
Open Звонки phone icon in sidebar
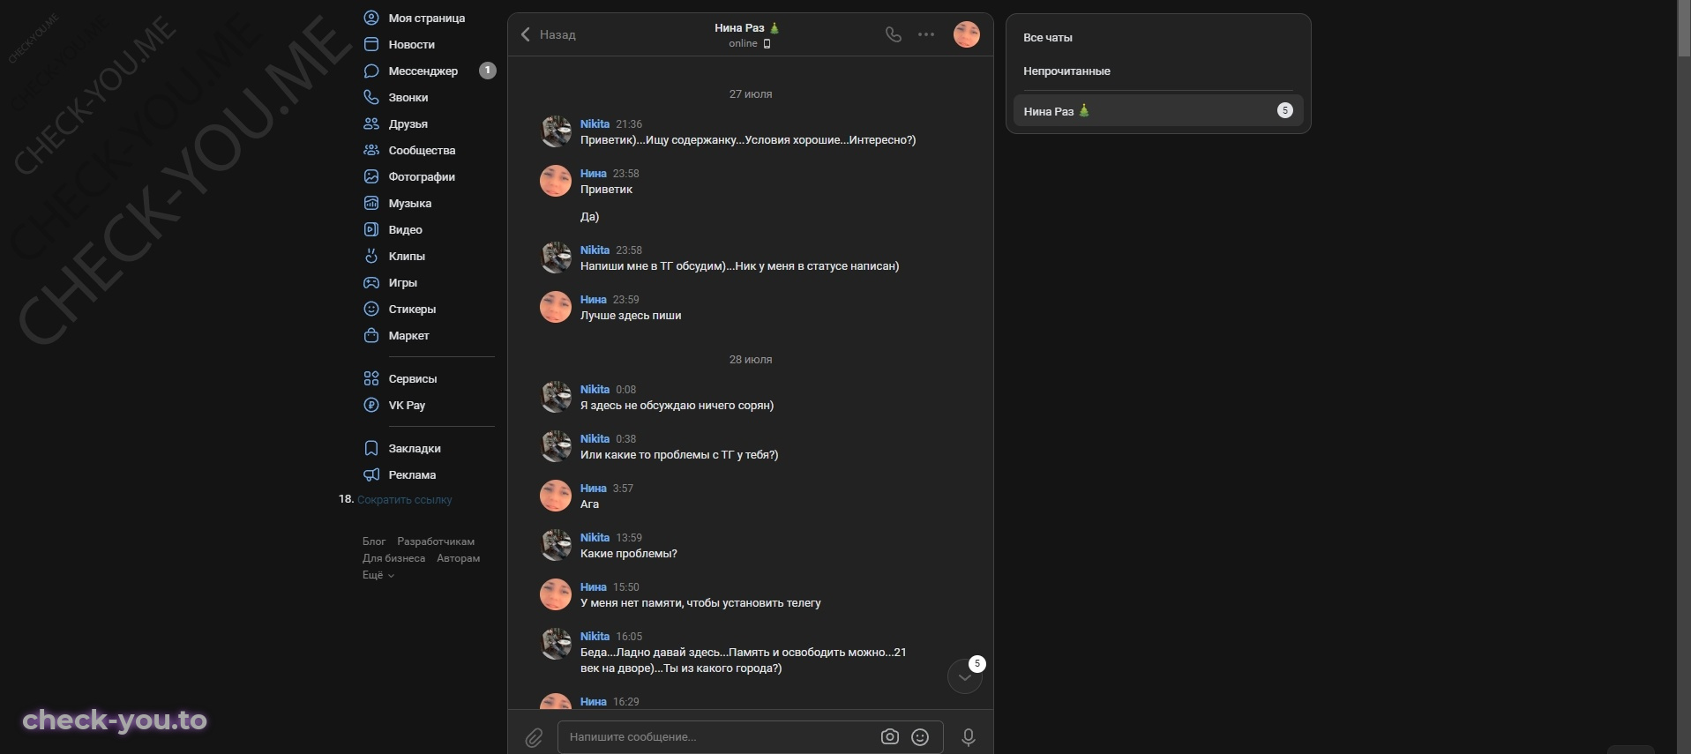pyautogui.click(x=371, y=97)
